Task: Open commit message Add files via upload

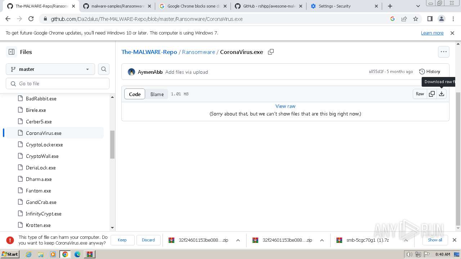Action: tap(187, 72)
